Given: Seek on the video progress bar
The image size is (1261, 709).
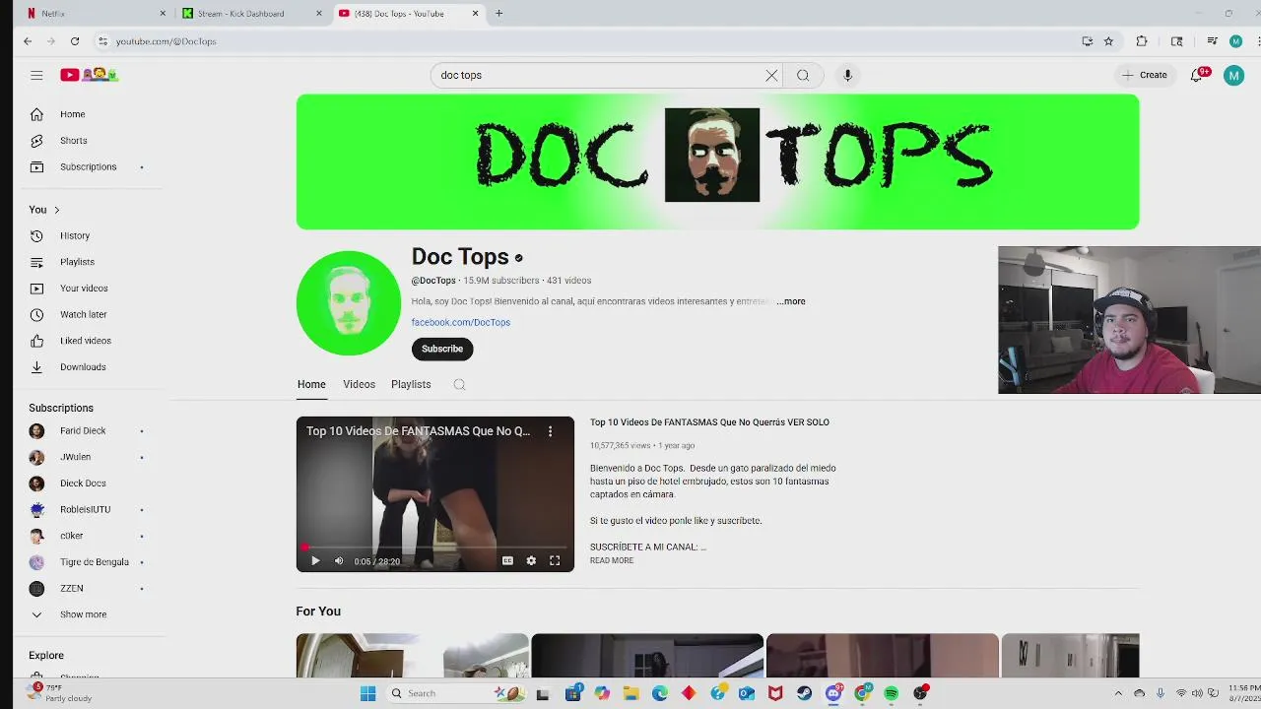Looking at the screenshot, I should pos(434,547).
